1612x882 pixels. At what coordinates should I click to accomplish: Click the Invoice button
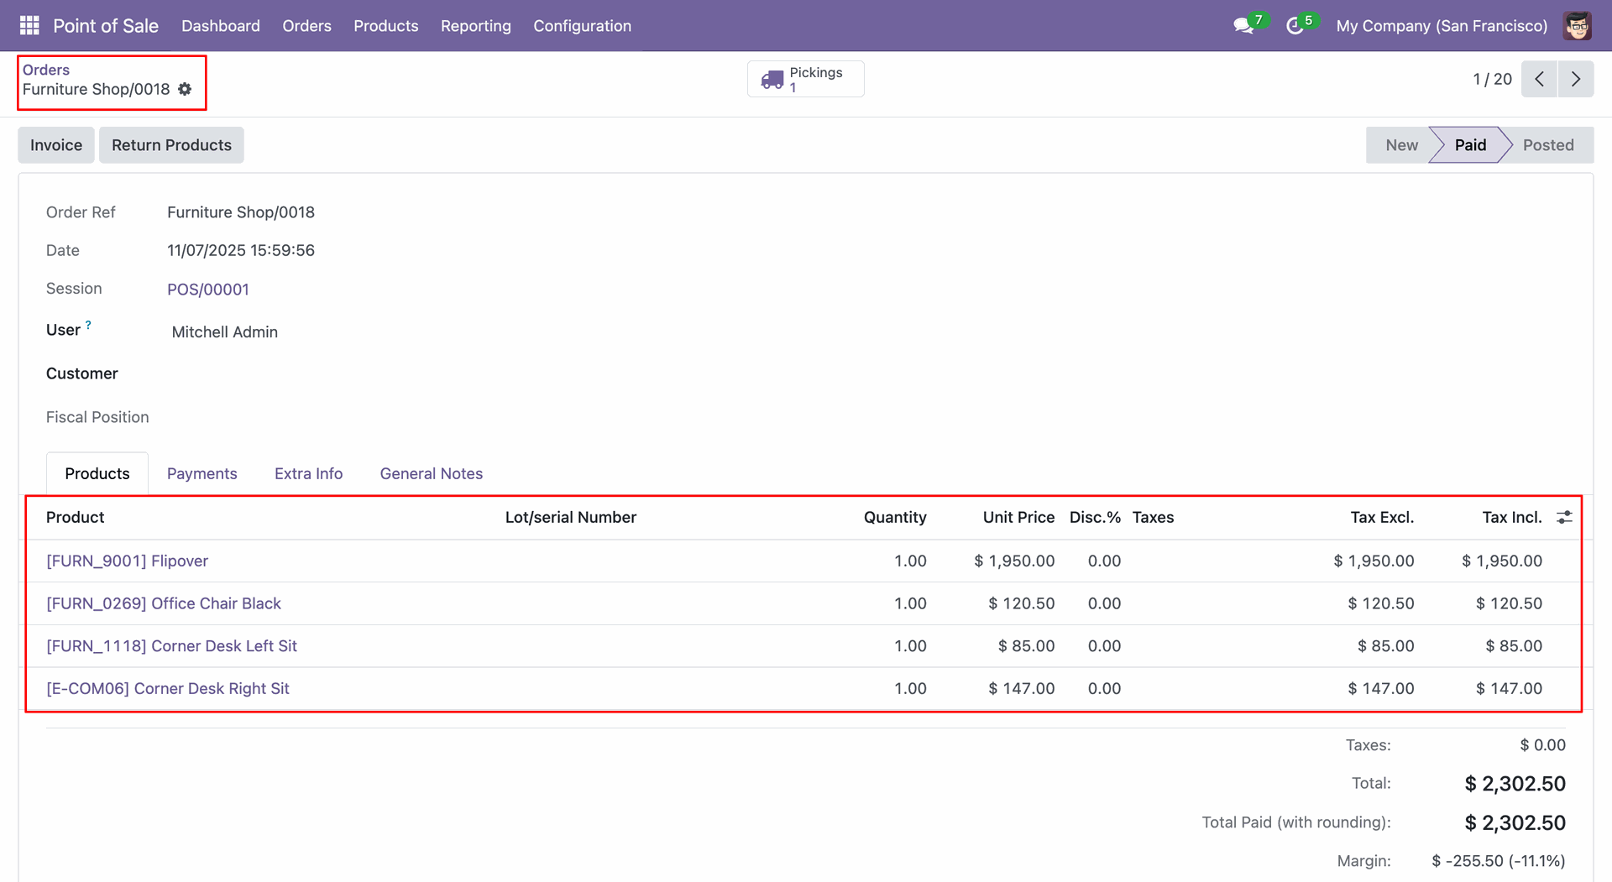56,145
